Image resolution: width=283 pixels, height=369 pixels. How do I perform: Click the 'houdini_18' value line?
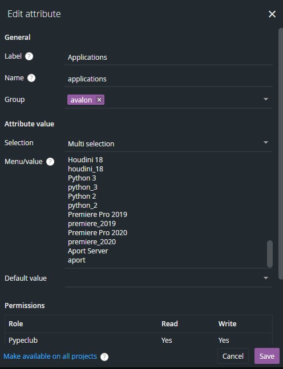(x=86, y=169)
